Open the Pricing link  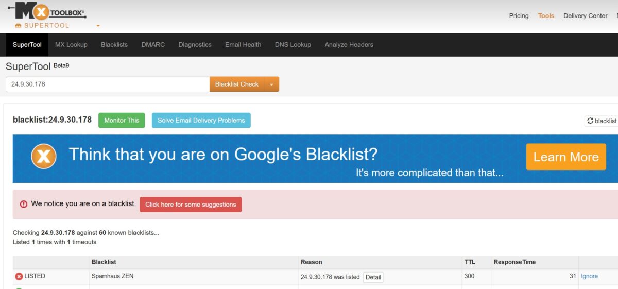(x=519, y=16)
